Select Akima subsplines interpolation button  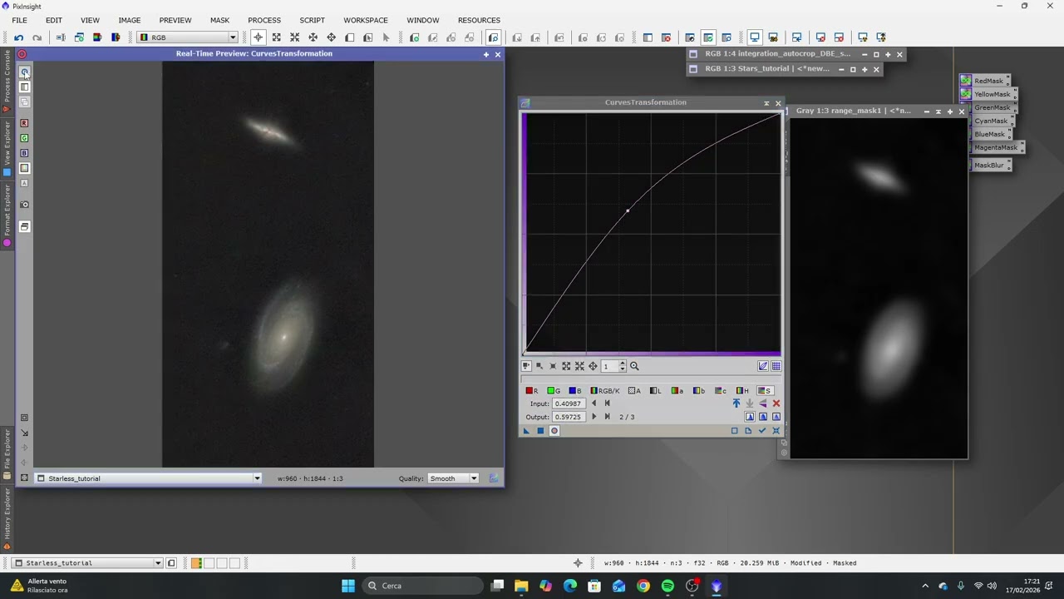pyautogui.click(x=750, y=417)
